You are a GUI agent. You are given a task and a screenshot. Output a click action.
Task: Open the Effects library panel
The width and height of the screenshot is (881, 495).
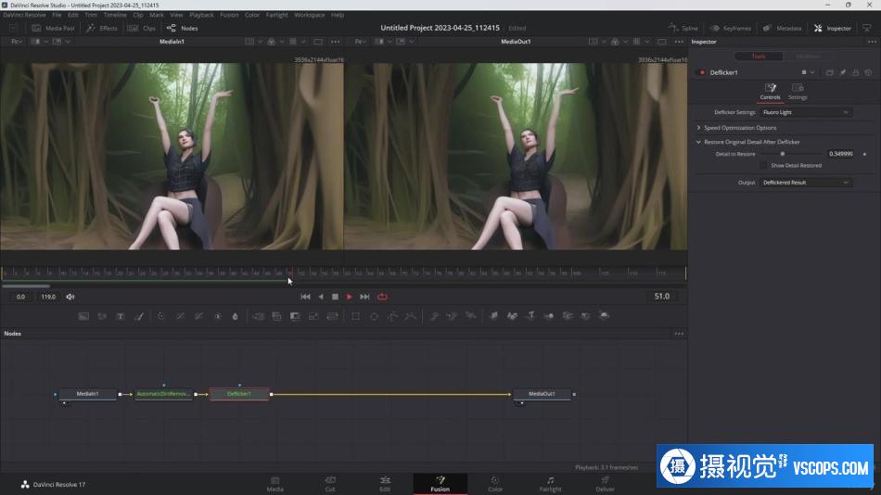(102, 28)
